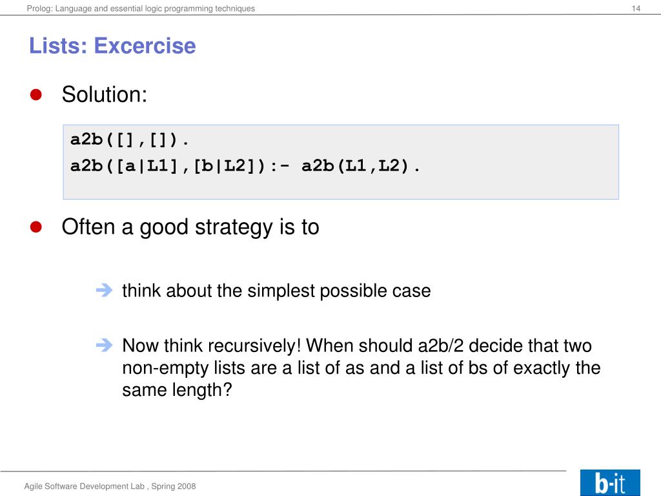Screen dimensions: 661x496
Task: Click the Now think recursively paragraph
Action: 361,367
